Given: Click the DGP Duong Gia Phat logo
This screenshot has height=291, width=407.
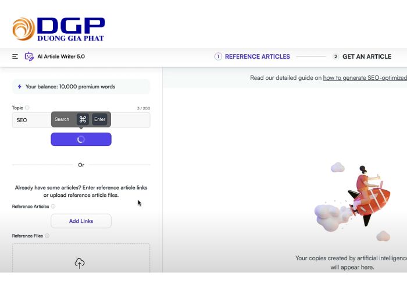Looking at the screenshot, I should coord(58,29).
